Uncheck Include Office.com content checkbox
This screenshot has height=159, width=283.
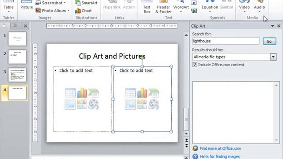(195, 64)
